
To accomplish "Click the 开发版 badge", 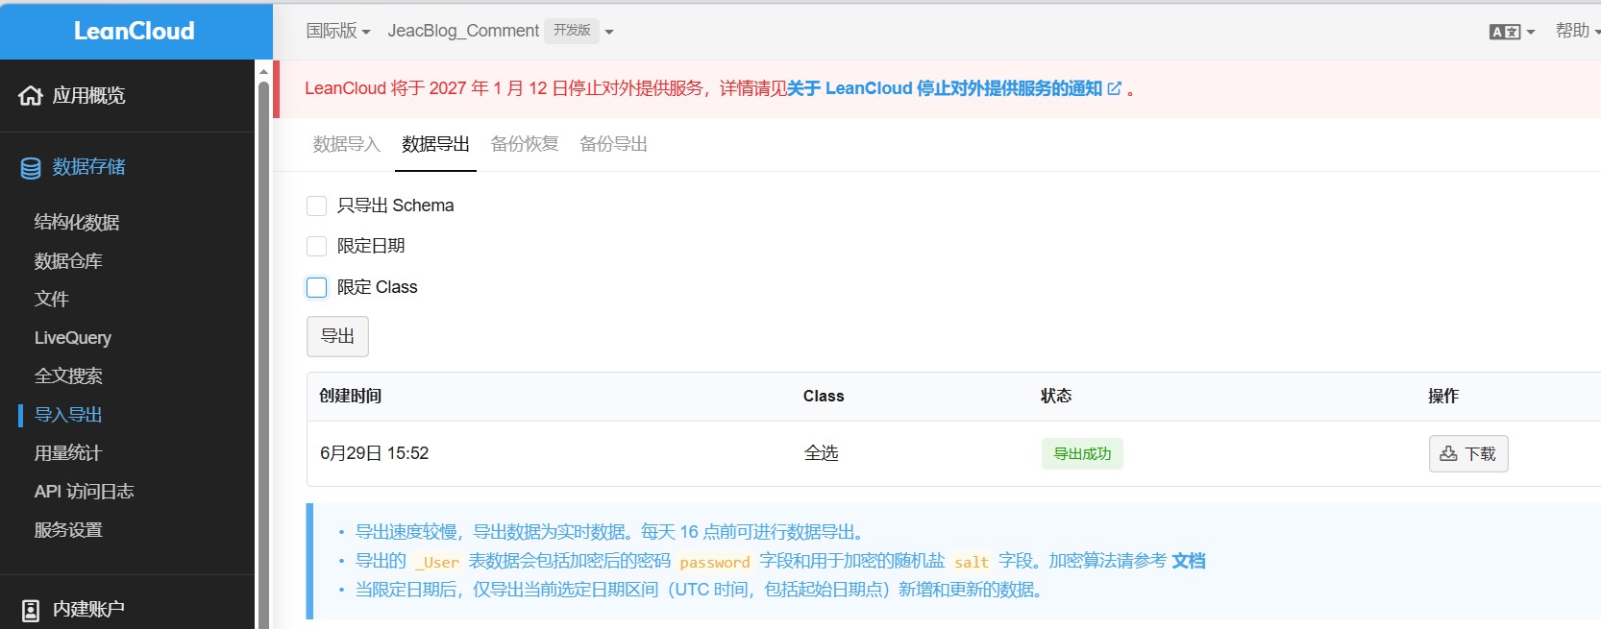I will click(572, 31).
